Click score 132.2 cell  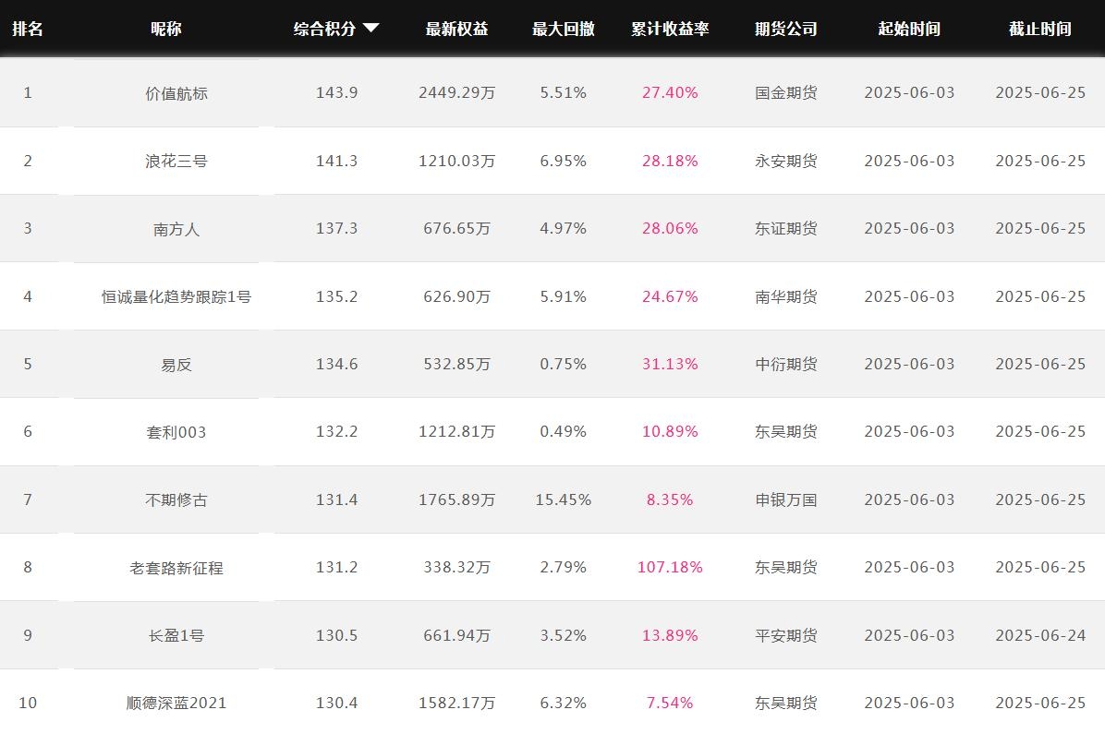tap(337, 432)
